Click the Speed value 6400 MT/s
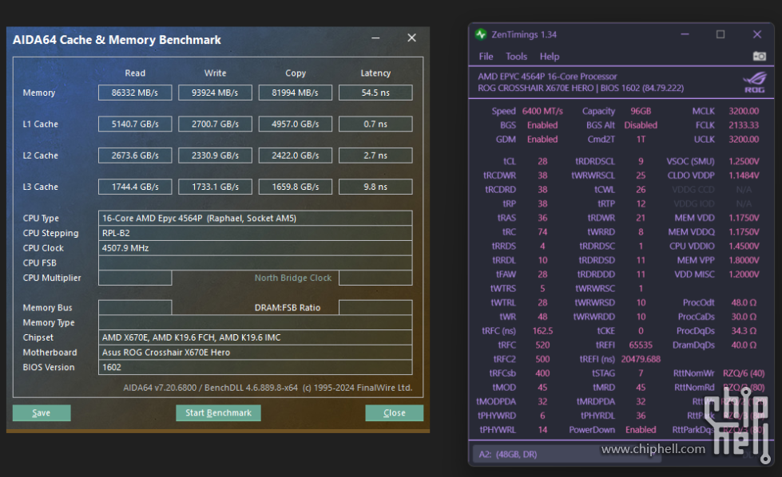This screenshot has width=782, height=477. pos(542,111)
